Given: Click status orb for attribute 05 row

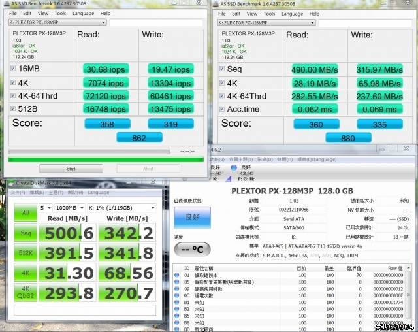Looking at the screenshot, I should click(176, 282).
